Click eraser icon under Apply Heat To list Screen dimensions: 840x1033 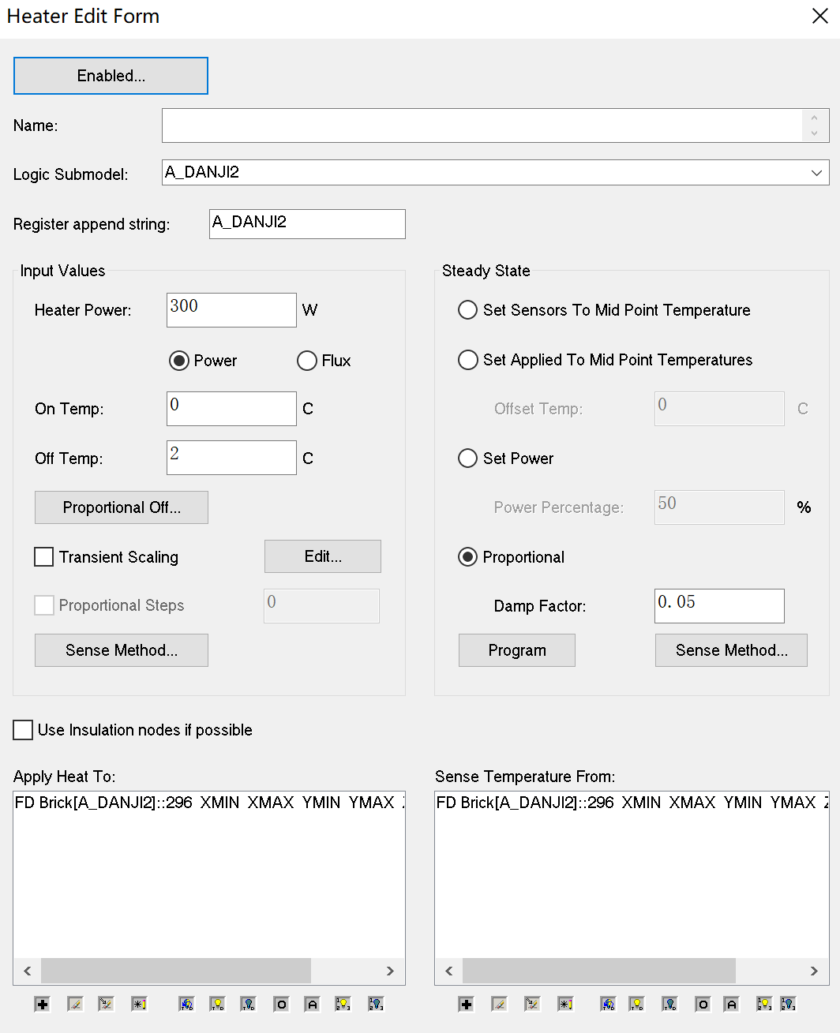click(x=75, y=1004)
